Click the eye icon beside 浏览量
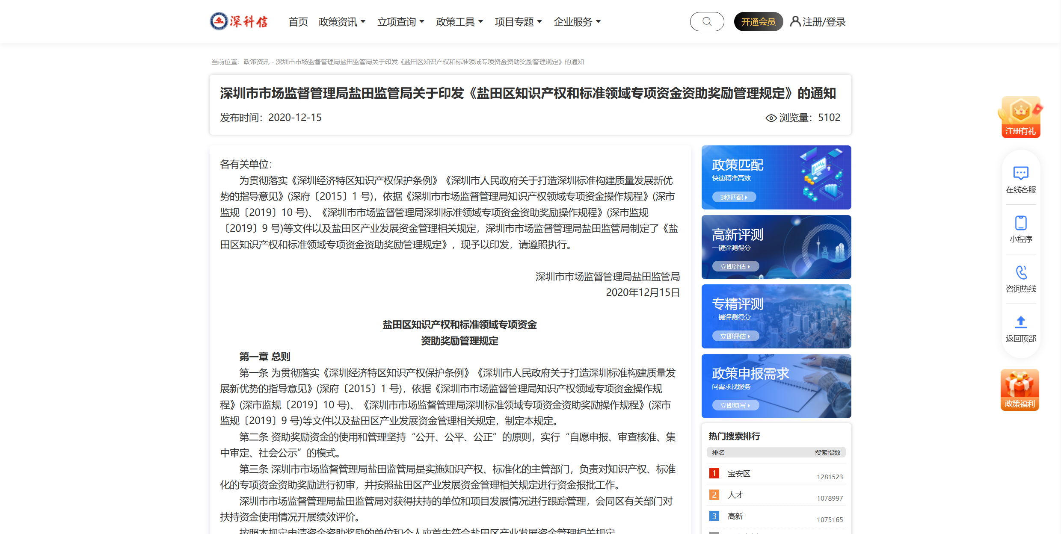This screenshot has height=534, width=1061. point(771,118)
